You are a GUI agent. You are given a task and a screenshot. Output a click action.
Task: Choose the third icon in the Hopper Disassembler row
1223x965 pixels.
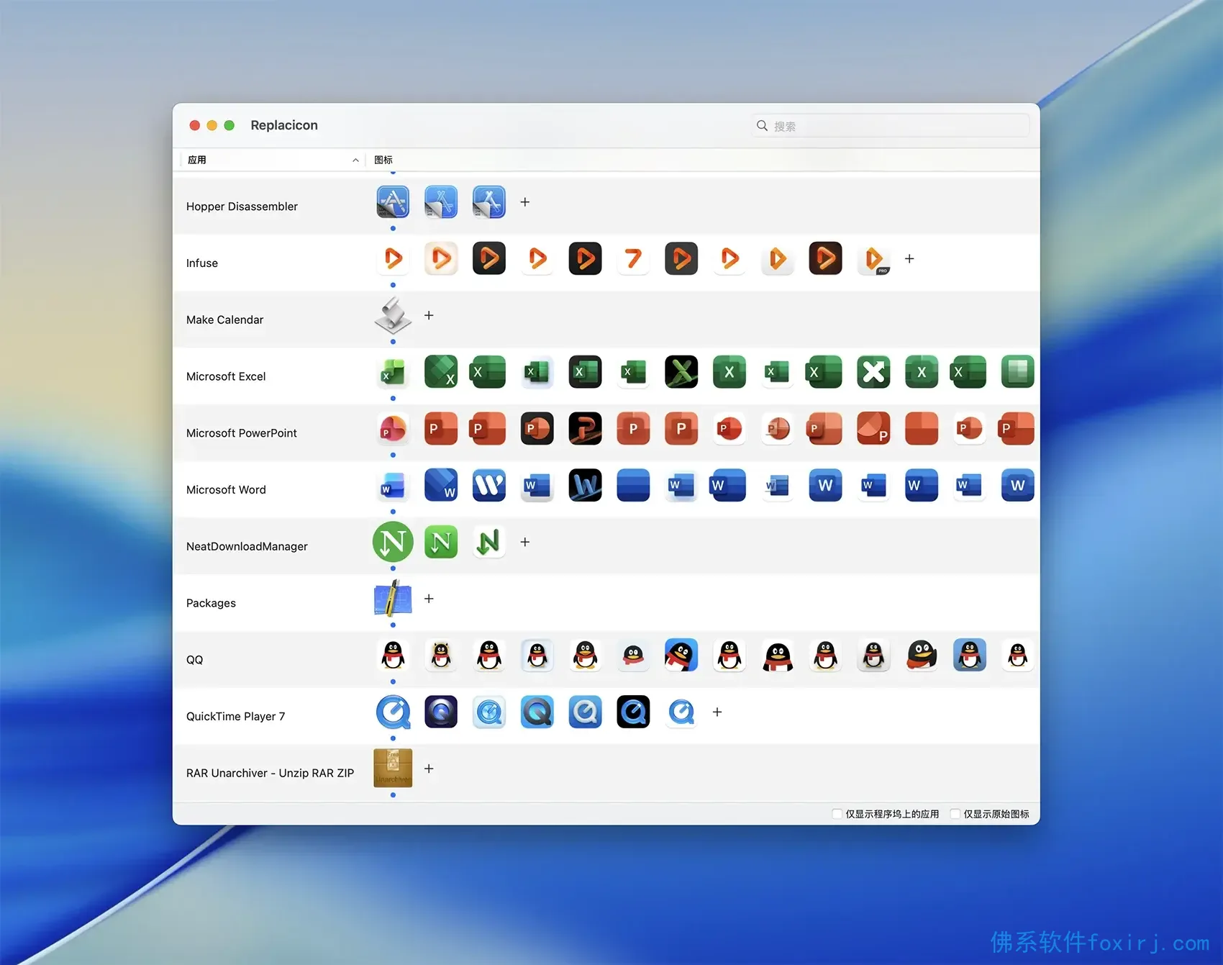[489, 202]
